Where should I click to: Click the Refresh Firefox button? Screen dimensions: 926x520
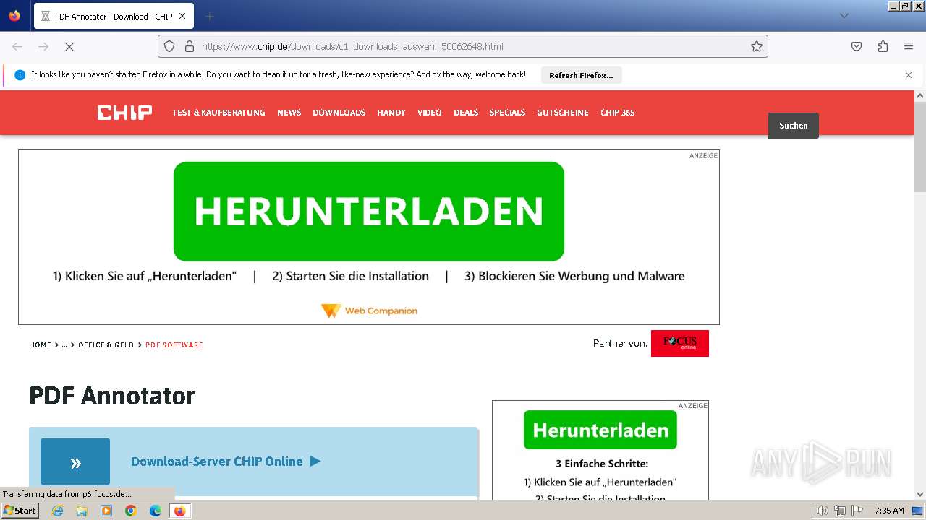pyautogui.click(x=581, y=75)
